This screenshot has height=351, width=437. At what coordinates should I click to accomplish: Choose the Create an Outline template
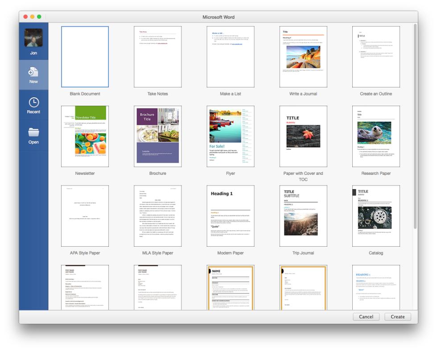point(376,57)
